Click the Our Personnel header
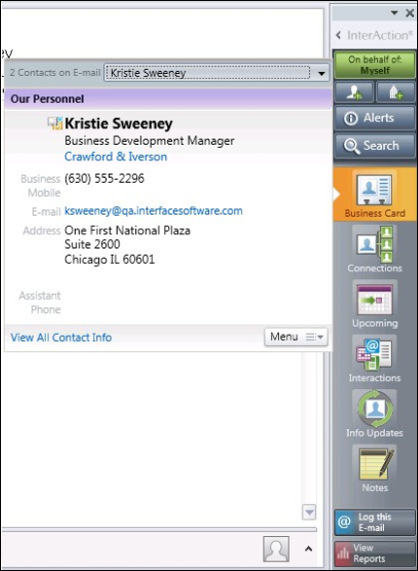The image size is (418, 571). click(168, 99)
